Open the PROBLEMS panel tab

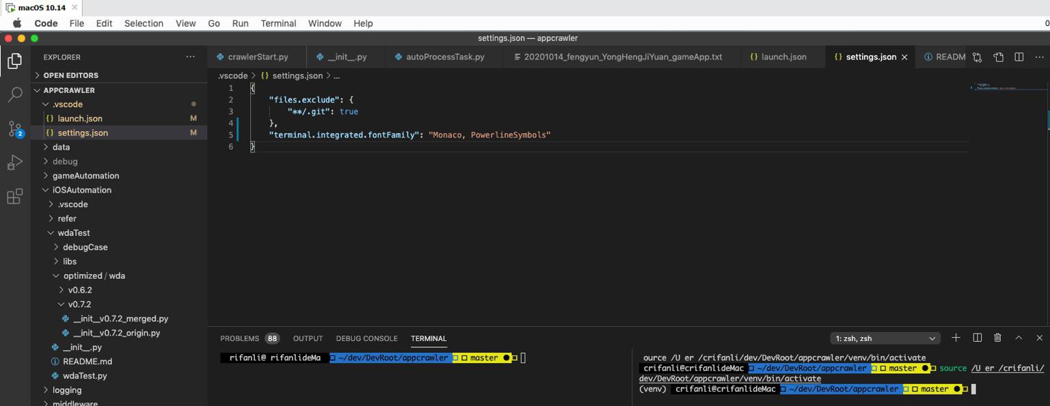pyautogui.click(x=249, y=338)
